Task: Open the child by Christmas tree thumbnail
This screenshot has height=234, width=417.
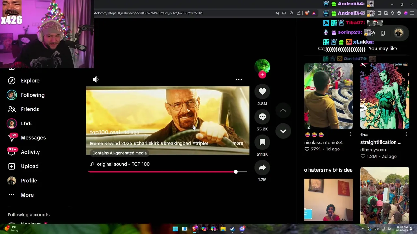Action: (329, 96)
